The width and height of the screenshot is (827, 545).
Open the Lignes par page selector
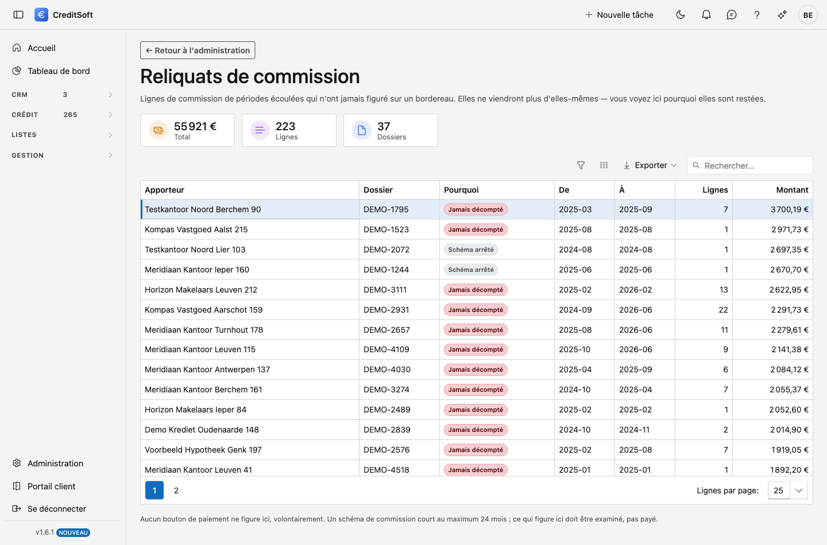point(788,490)
